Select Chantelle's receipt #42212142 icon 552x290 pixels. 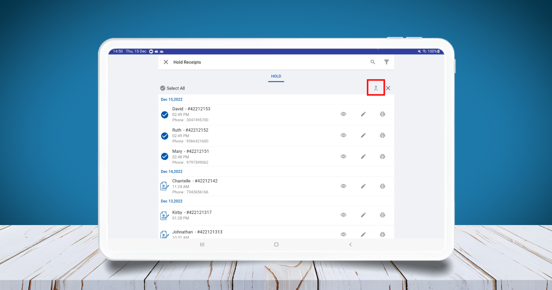[164, 186]
